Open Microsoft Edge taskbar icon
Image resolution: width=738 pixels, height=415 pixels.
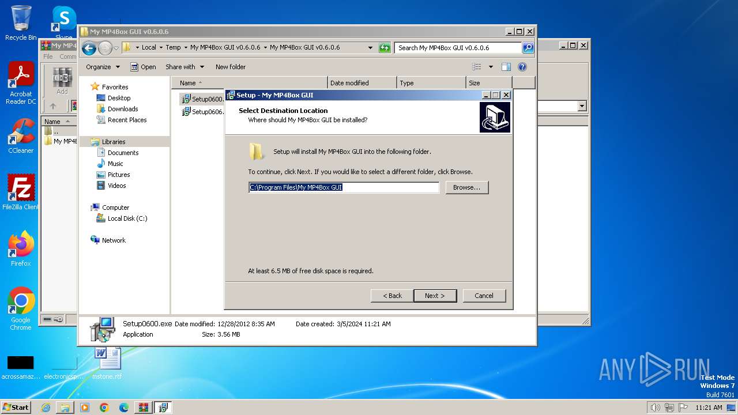(x=123, y=408)
